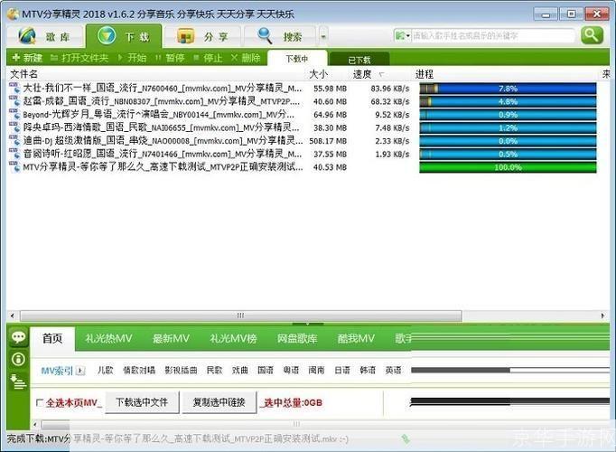The width and height of the screenshot is (616, 452).
Task: Click 暂停 to pause download
Action: [x=170, y=58]
